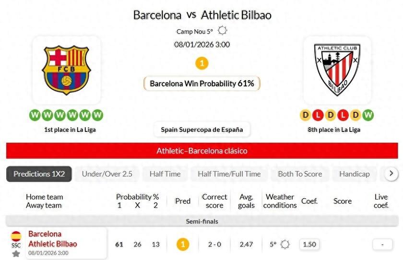The width and height of the screenshot is (403, 260).
Task: Click the Spain flag icon above SSC
Action: pyautogui.click(x=16, y=236)
